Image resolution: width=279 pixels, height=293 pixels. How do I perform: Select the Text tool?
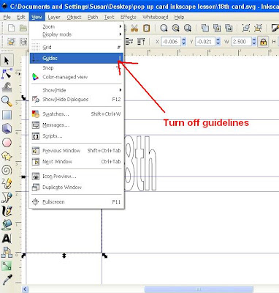point(7,238)
